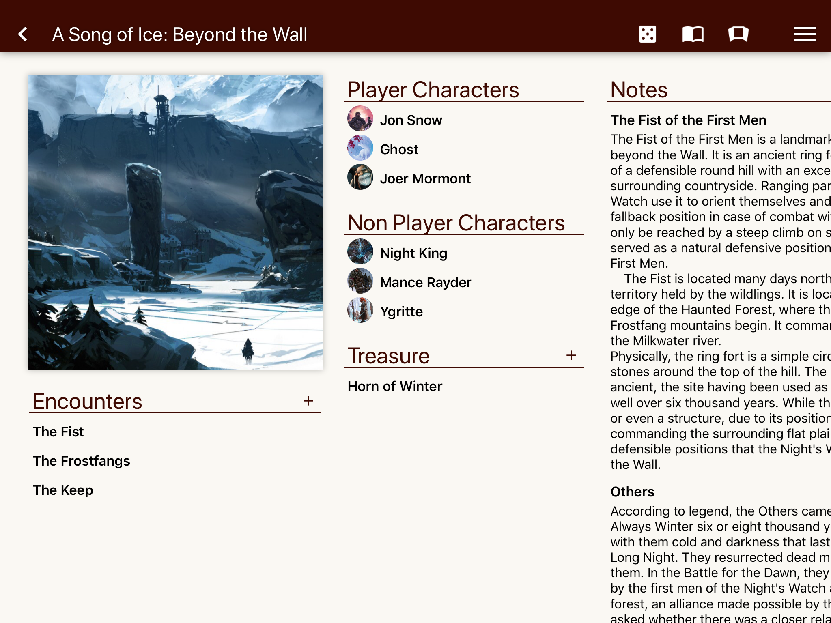This screenshot has width=831, height=623.
Task: Open The Keep encounter
Action: click(x=63, y=490)
